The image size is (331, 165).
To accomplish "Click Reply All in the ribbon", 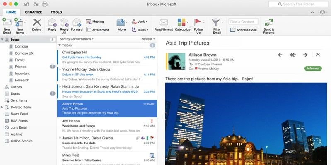I will coord(64,26).
